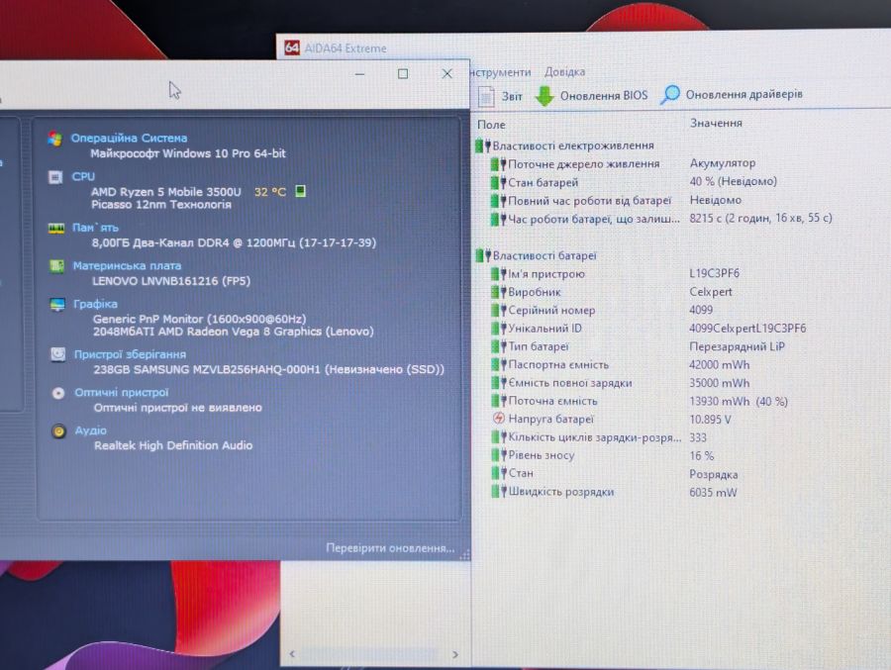
Task: Click the Оновлення драйверів toolbar button
Action: tap(732, 94)
